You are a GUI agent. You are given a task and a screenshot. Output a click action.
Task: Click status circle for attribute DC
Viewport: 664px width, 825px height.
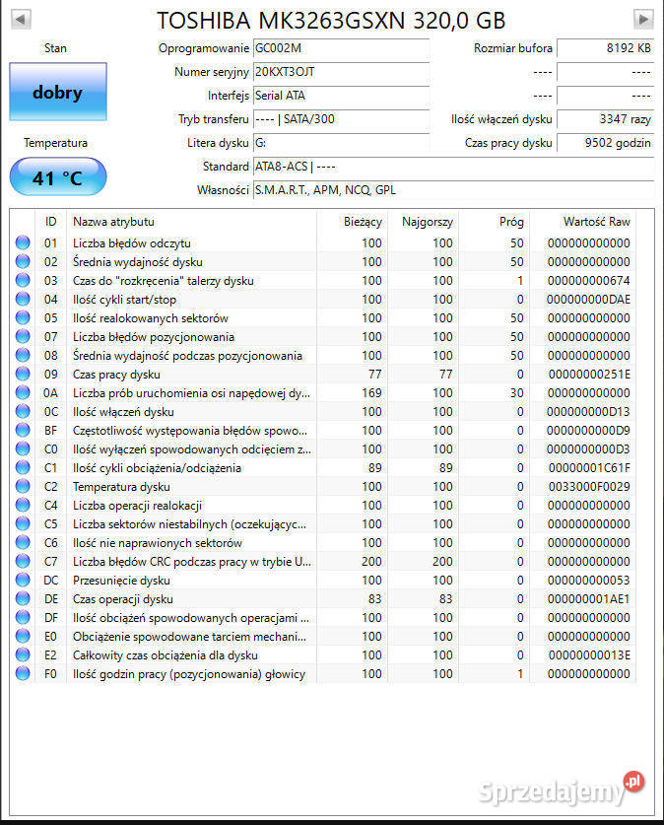(x=23, y=580)
